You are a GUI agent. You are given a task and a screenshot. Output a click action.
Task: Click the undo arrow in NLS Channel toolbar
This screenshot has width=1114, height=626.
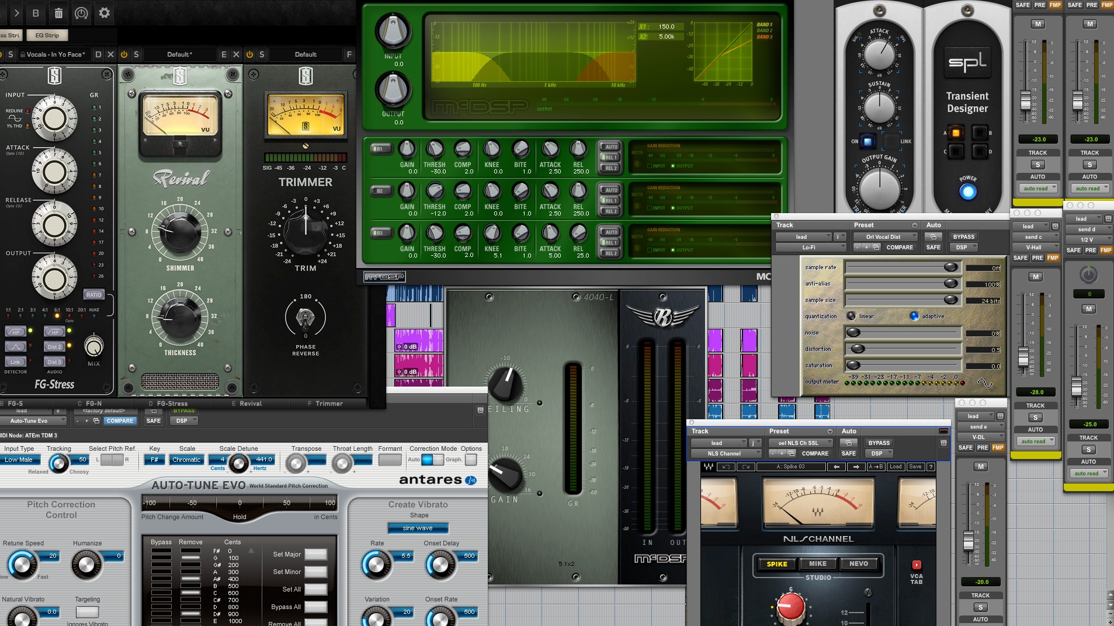(726, 467)
